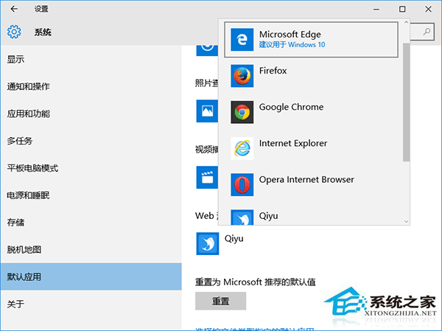
Task: Click the Firefox icon in the app chooser
Action: (x=242, y=76)
